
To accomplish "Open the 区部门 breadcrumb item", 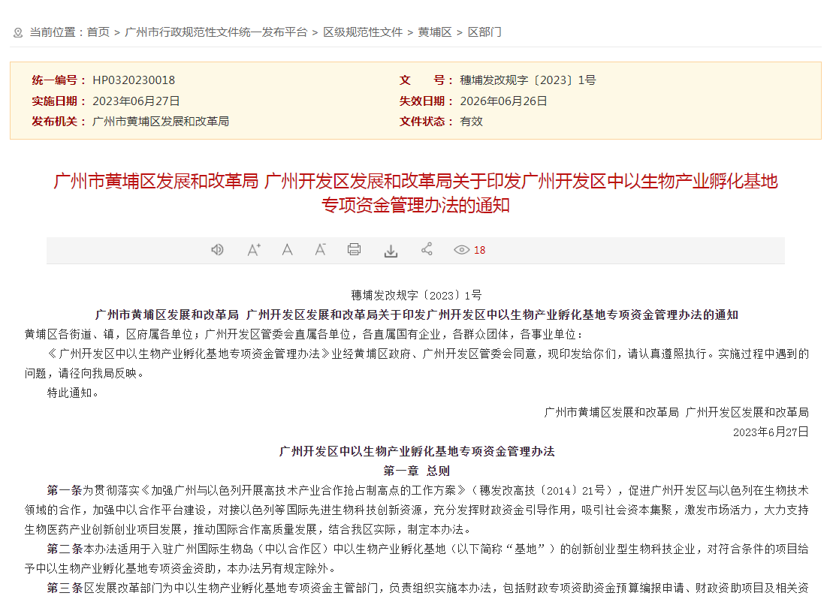I will coord(484,32).
